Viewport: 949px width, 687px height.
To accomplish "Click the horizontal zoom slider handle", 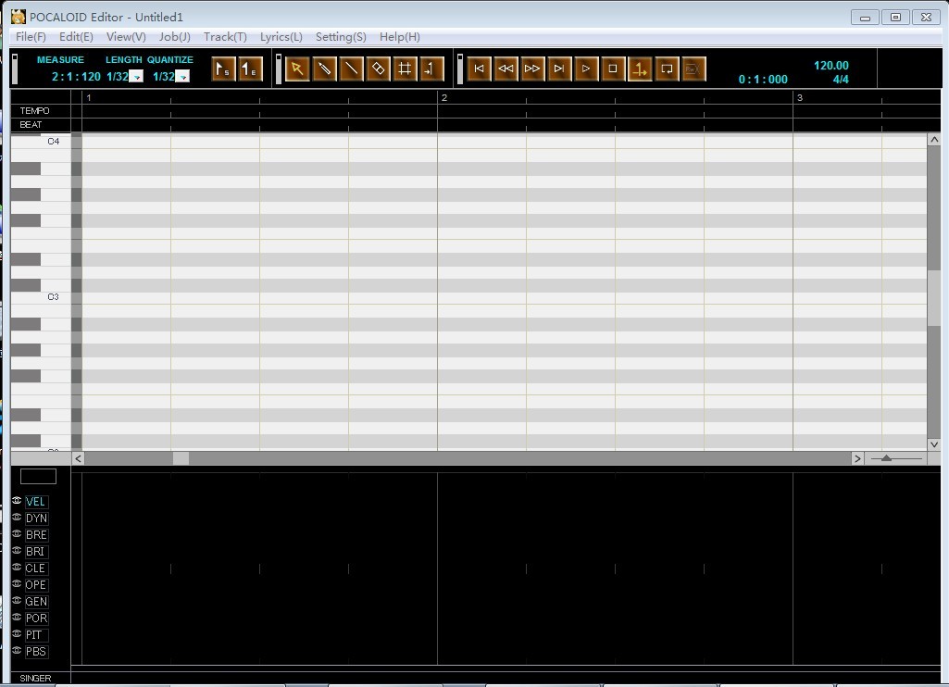I will coord(886,458).
